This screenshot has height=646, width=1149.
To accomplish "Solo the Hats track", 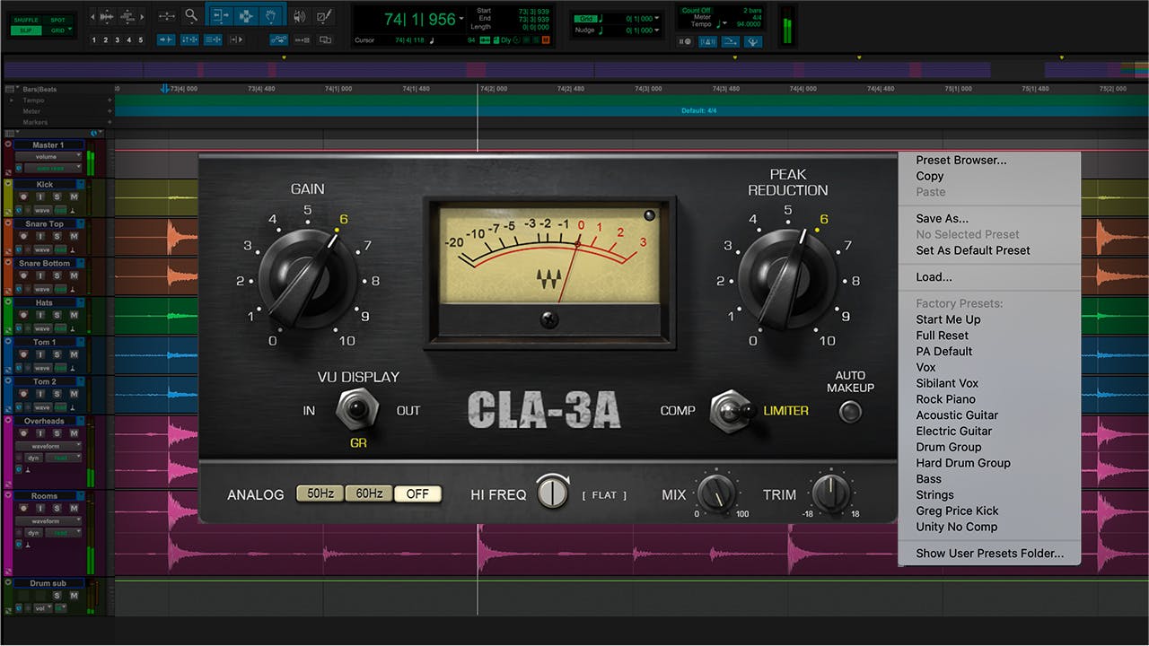I will coord(57,315).
